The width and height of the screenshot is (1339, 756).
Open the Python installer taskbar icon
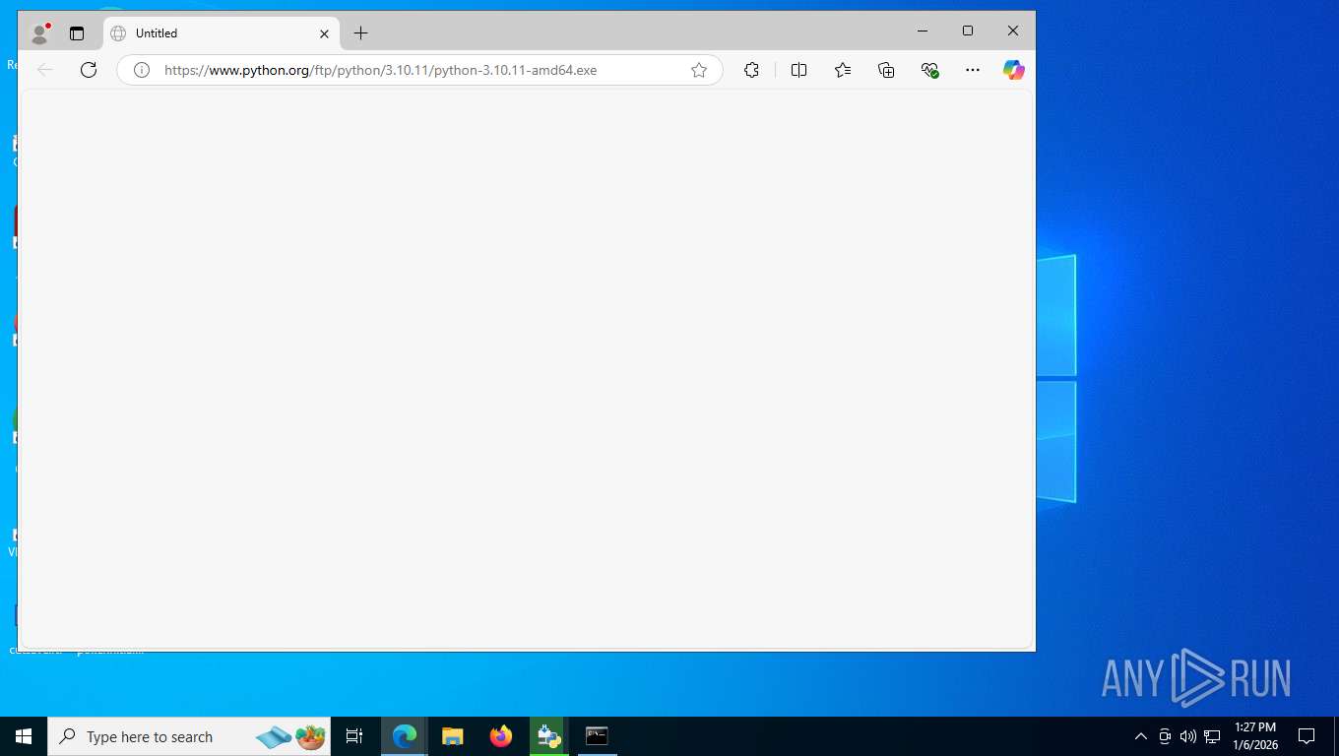(x=548, y=736)
